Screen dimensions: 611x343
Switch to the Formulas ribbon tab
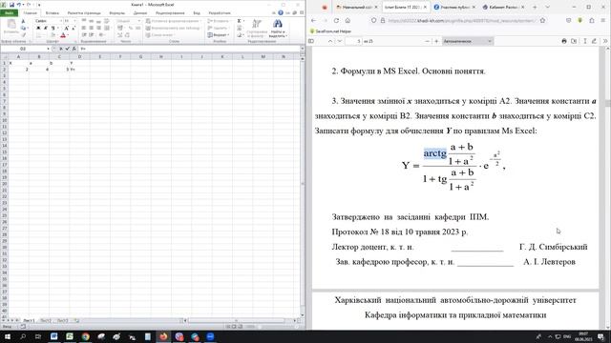pos(116,12)
